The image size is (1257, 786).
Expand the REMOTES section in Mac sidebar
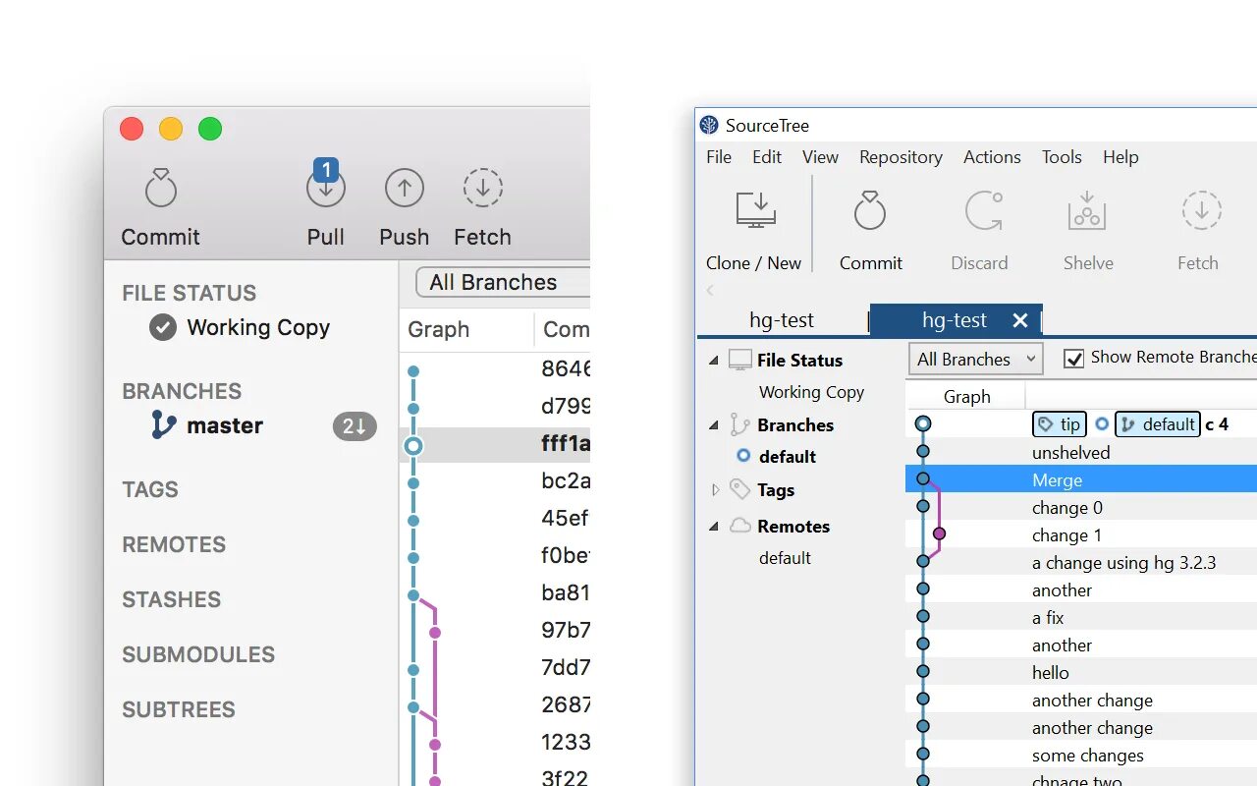tap(174, 544)
